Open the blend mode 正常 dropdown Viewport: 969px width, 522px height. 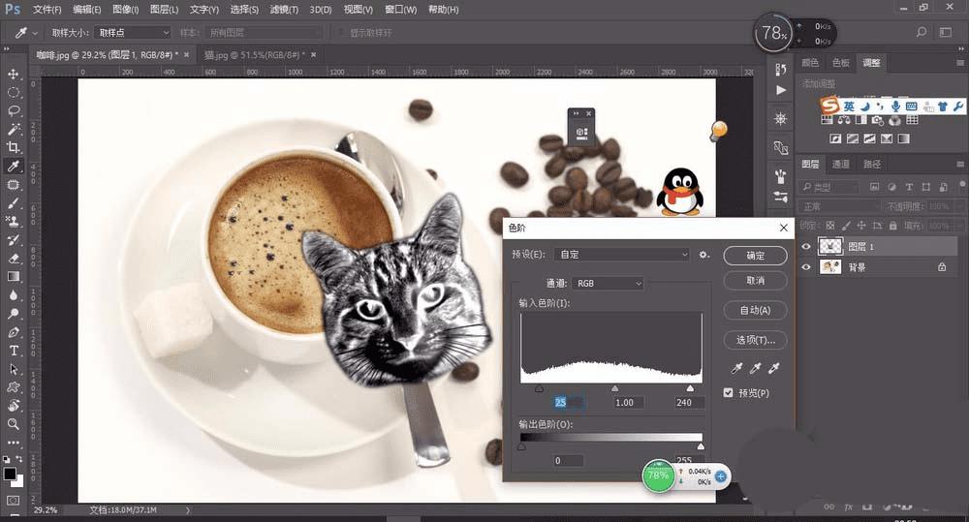(x=840, y=206)
